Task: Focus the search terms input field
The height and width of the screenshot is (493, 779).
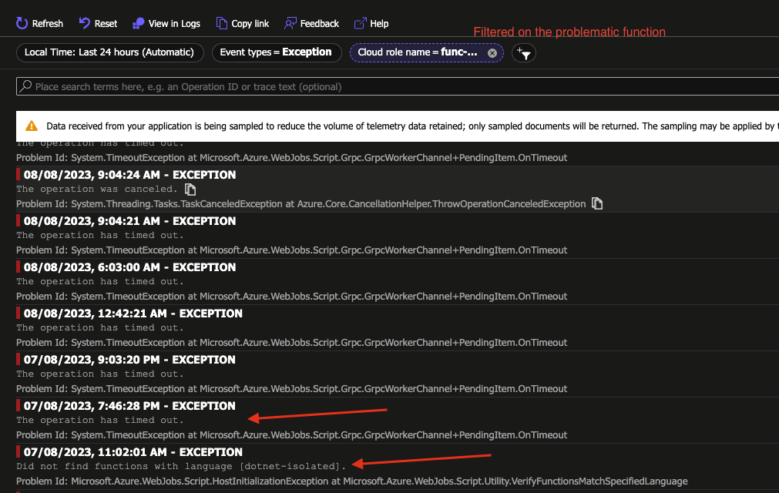Action: pyautogui.click(x=398, y=86)
